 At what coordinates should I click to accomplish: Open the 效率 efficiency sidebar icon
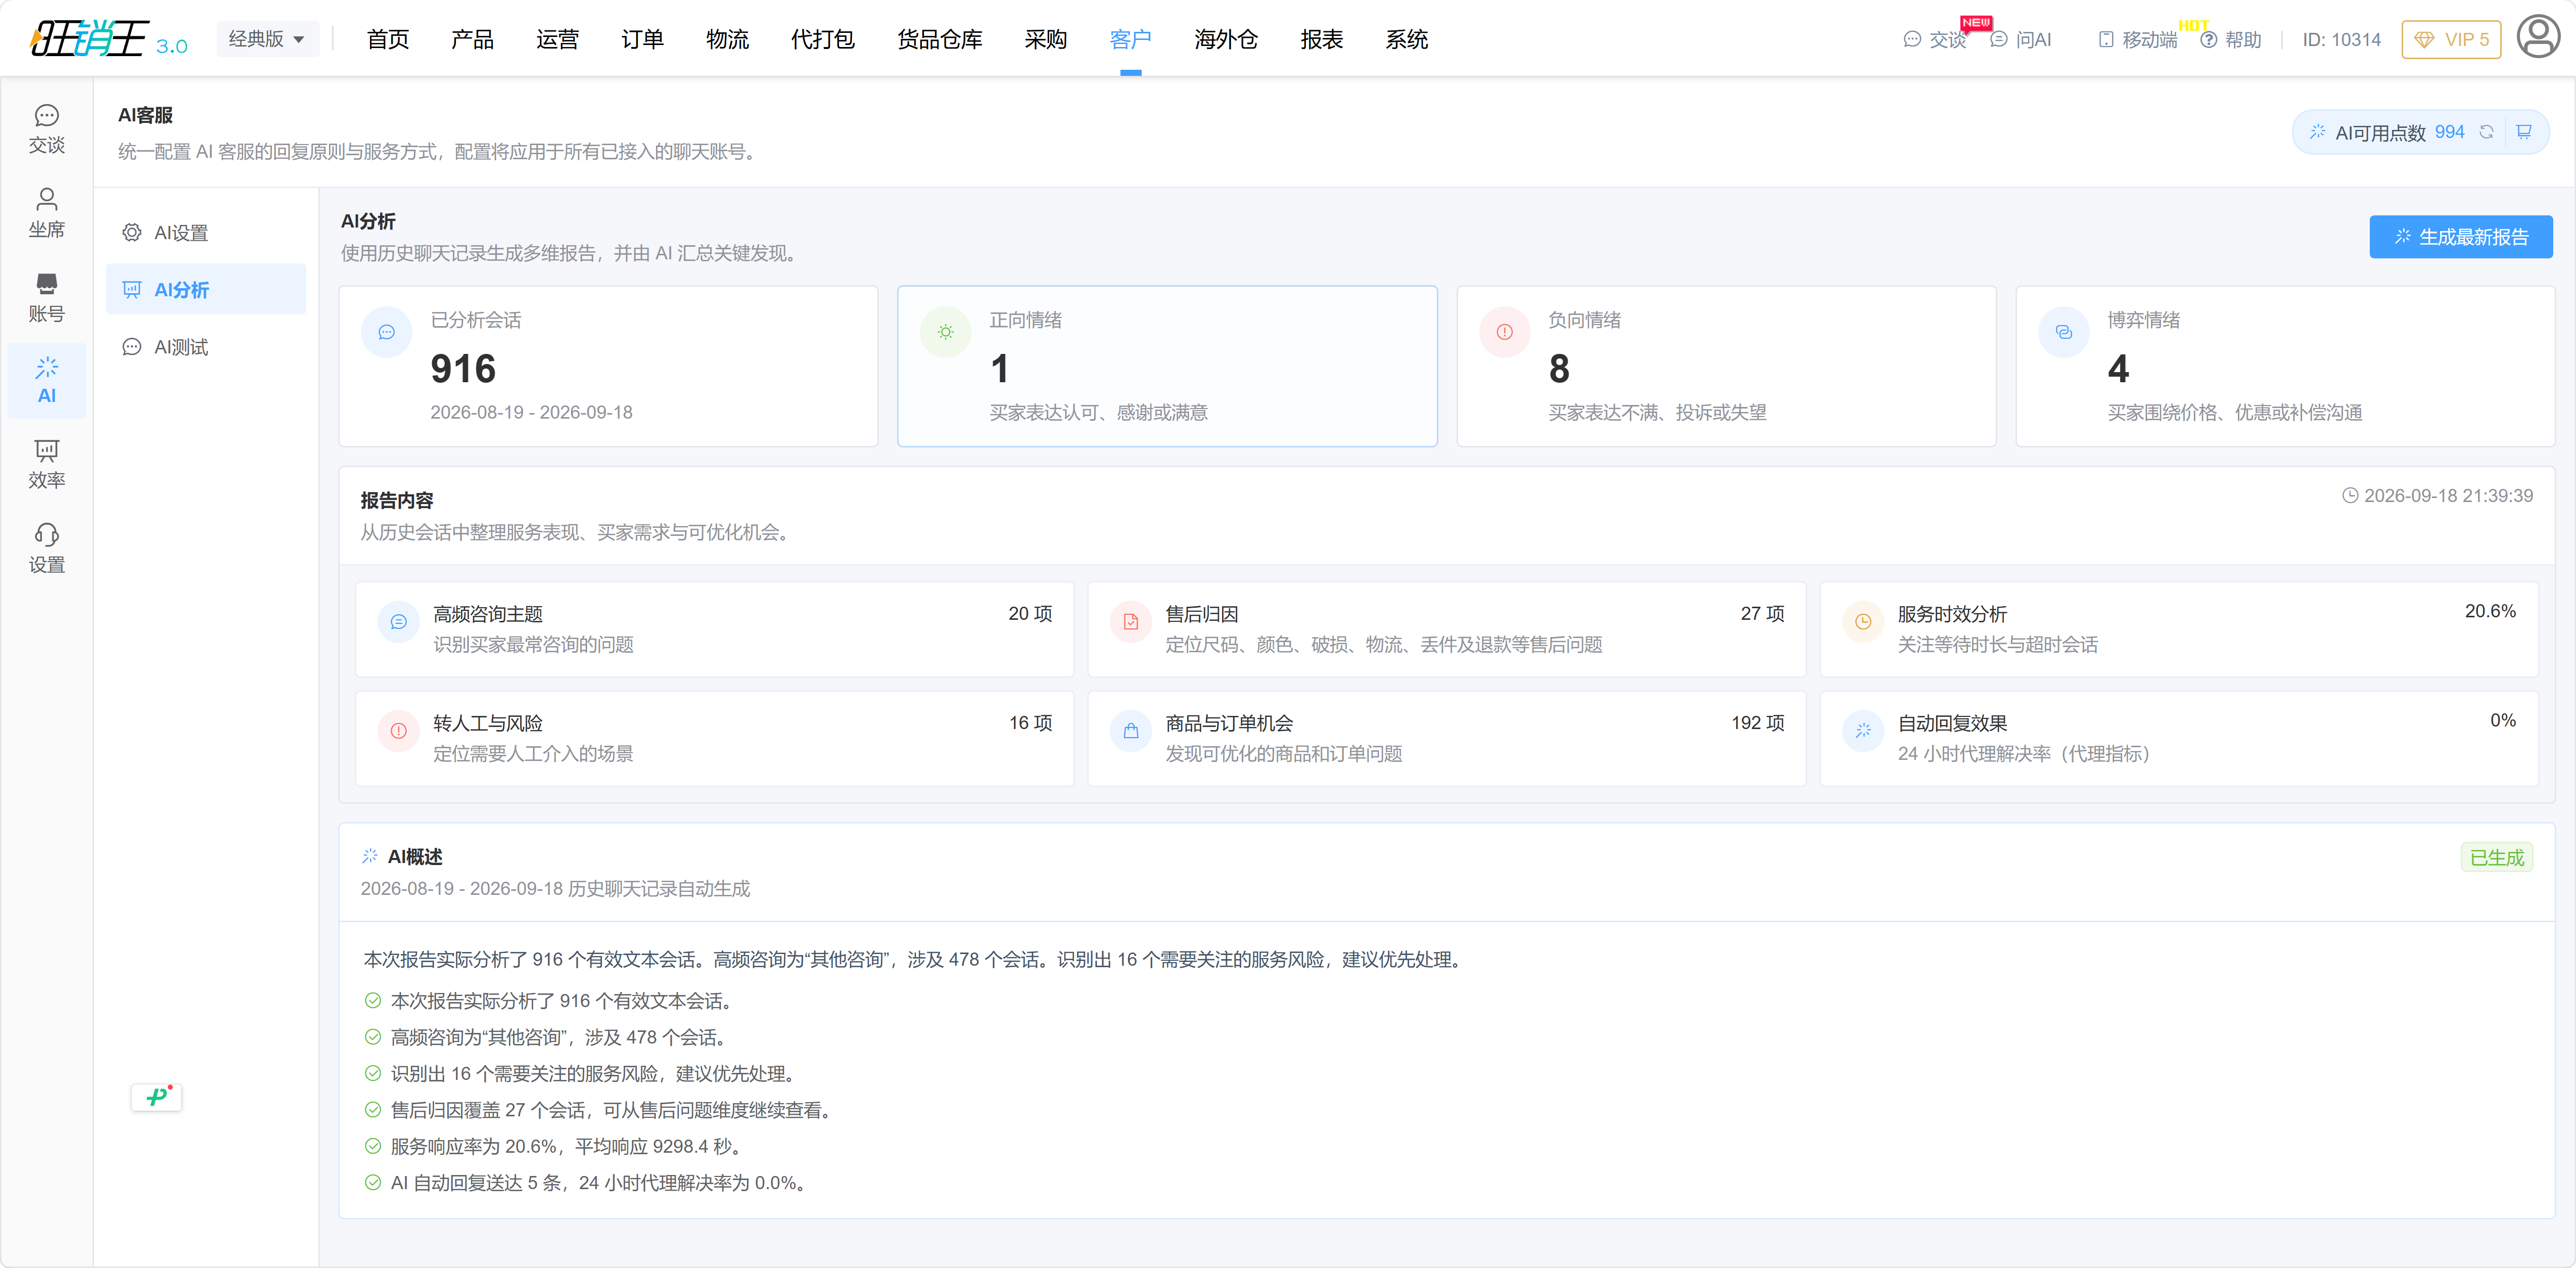tap(46, 464)
